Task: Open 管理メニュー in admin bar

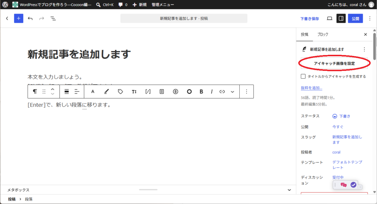Action: tap(163, 4)
